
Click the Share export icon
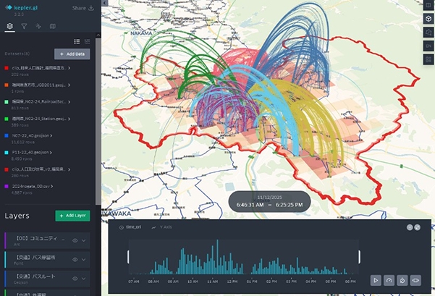point(90,9)
